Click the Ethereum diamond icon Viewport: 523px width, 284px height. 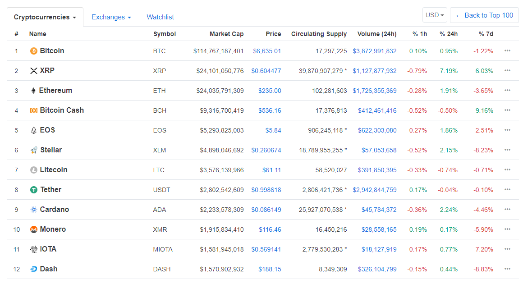[x=33, y=91]
